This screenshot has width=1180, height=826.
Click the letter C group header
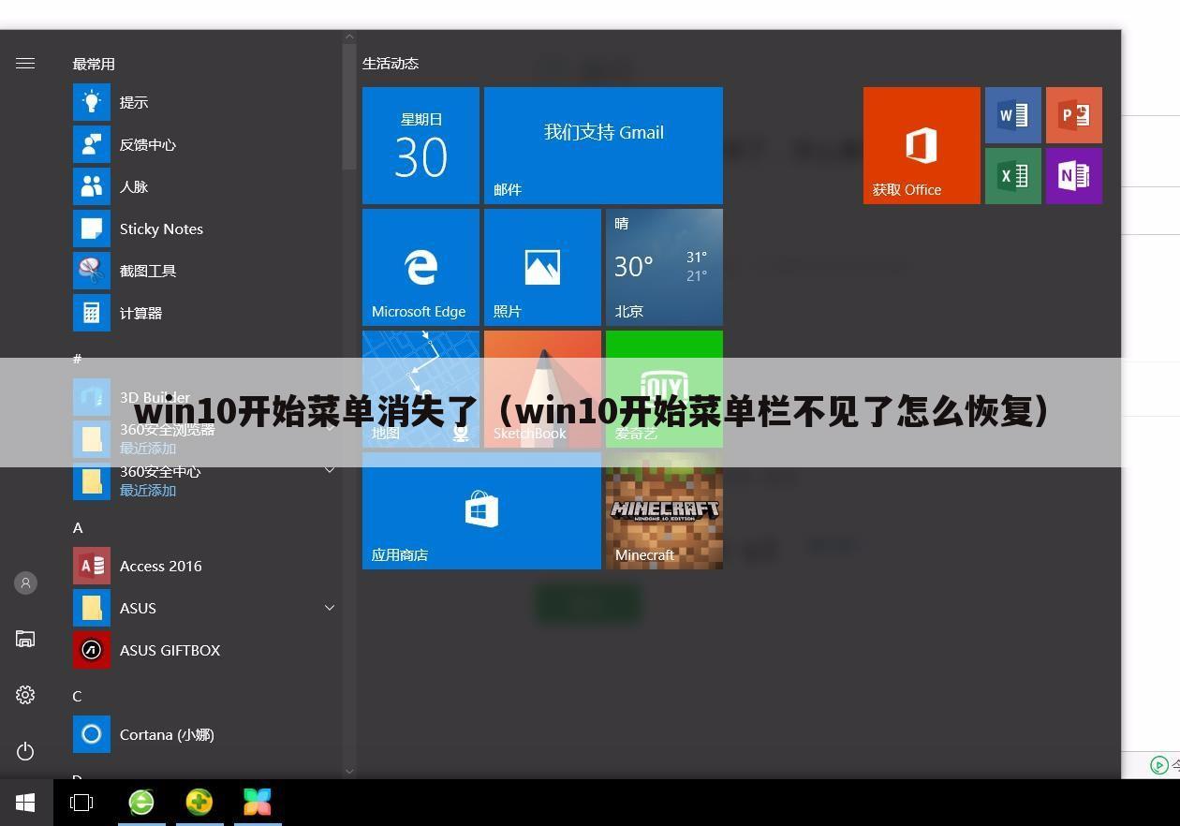[78, 696]
